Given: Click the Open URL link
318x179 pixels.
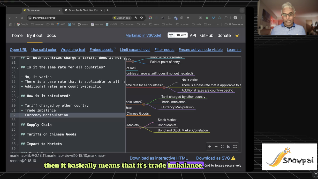Looking at the screenshot, I should 18,50.
